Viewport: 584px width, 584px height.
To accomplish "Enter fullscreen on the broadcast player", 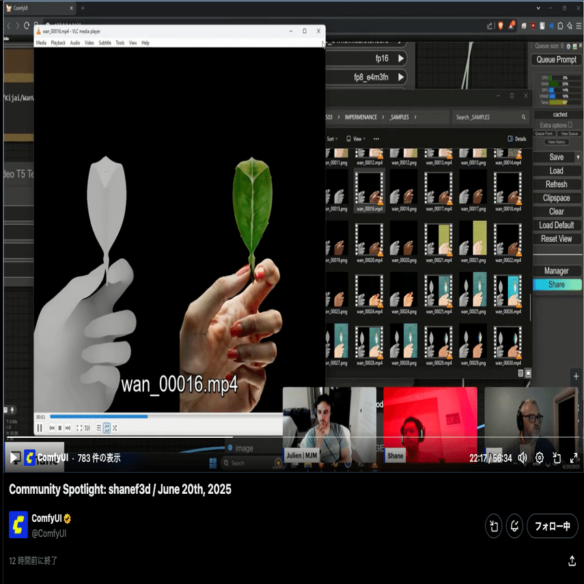I will (x=574, y=458).
